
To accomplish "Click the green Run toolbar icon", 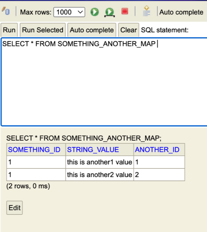I will point(95,12).
